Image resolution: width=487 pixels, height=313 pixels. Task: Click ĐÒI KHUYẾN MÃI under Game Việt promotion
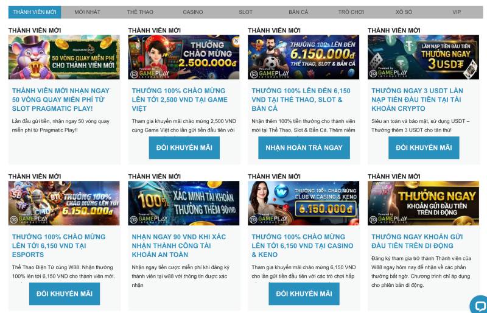click(184, 148)
